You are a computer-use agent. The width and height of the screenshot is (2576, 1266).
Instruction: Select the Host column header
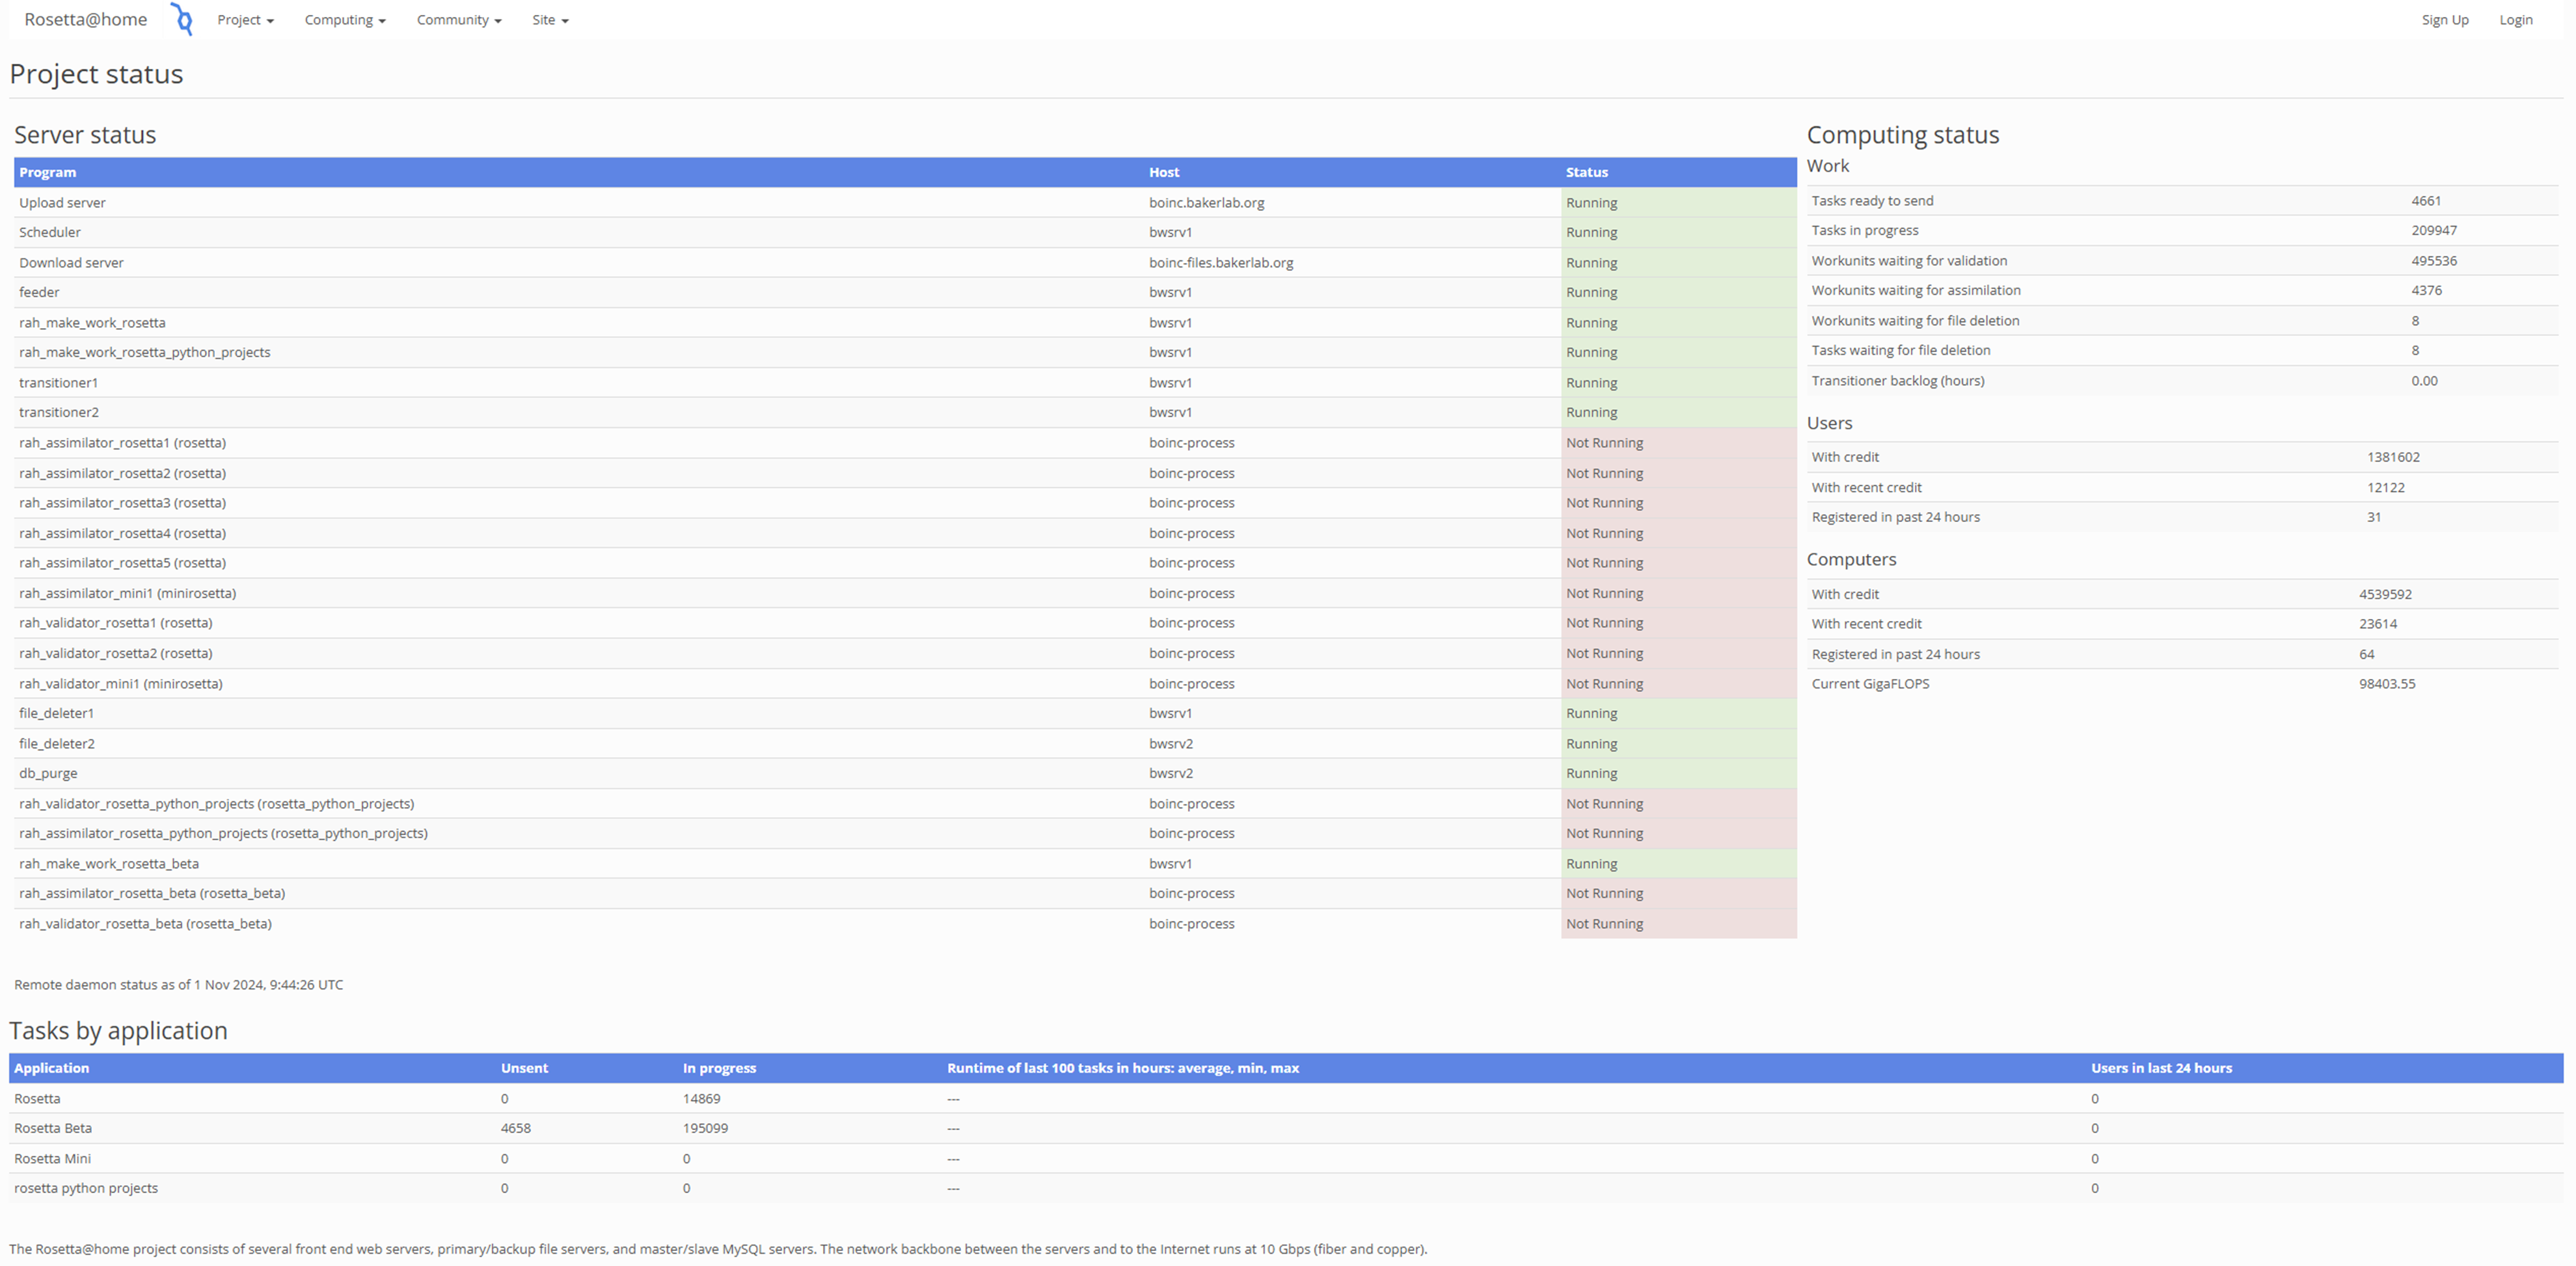click(x=1163, y=172)
